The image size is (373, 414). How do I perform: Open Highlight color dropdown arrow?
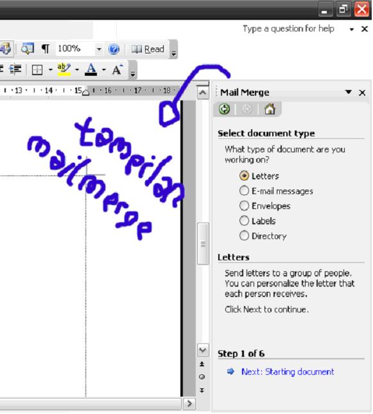[77, 69]
